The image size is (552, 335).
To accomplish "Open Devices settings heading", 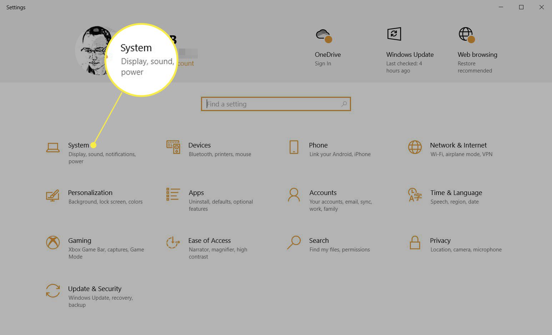I will coord(200,145).
